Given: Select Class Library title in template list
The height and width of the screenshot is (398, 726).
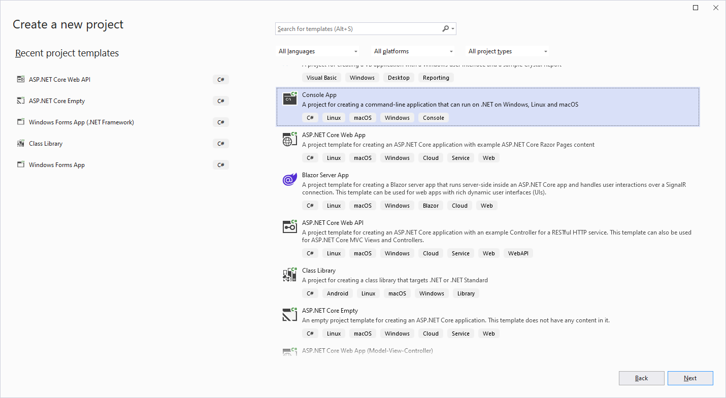Looking at the screenshot, I should 319,271.
